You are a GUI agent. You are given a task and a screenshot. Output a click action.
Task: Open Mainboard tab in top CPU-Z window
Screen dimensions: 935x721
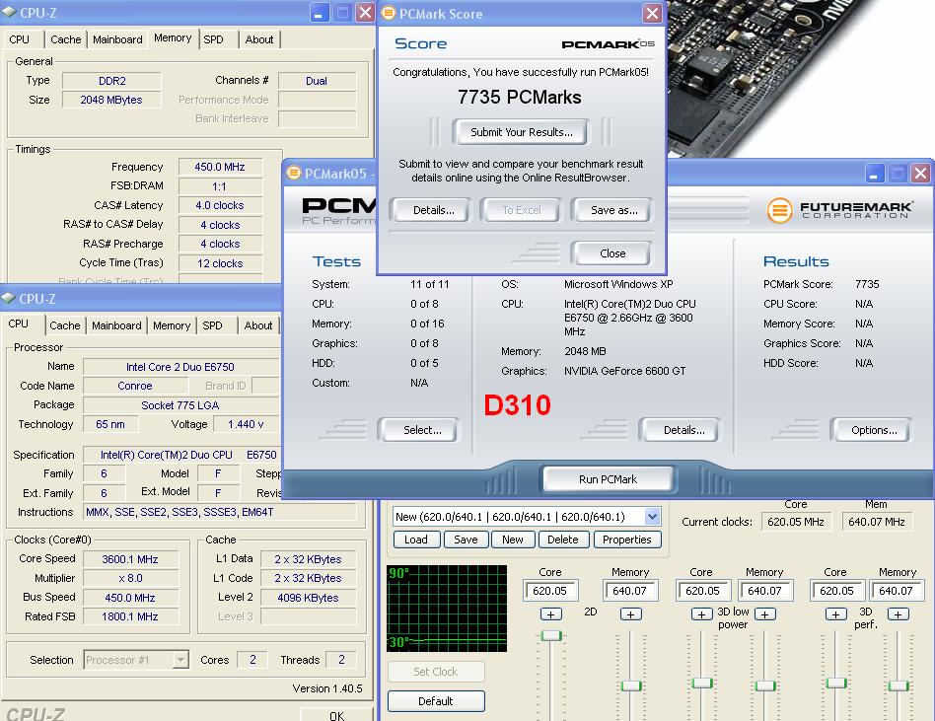[x=117, y=39]
